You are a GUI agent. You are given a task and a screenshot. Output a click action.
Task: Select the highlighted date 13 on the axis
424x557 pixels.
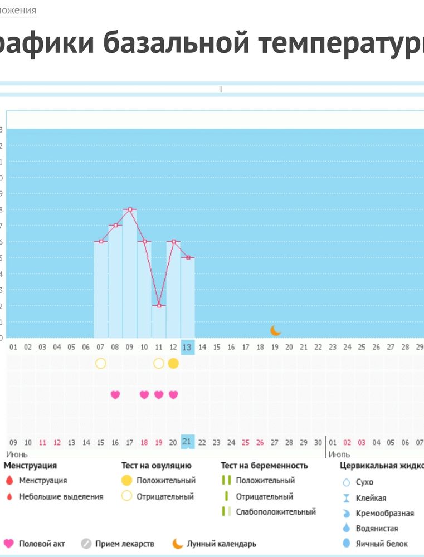click(187, 348)
